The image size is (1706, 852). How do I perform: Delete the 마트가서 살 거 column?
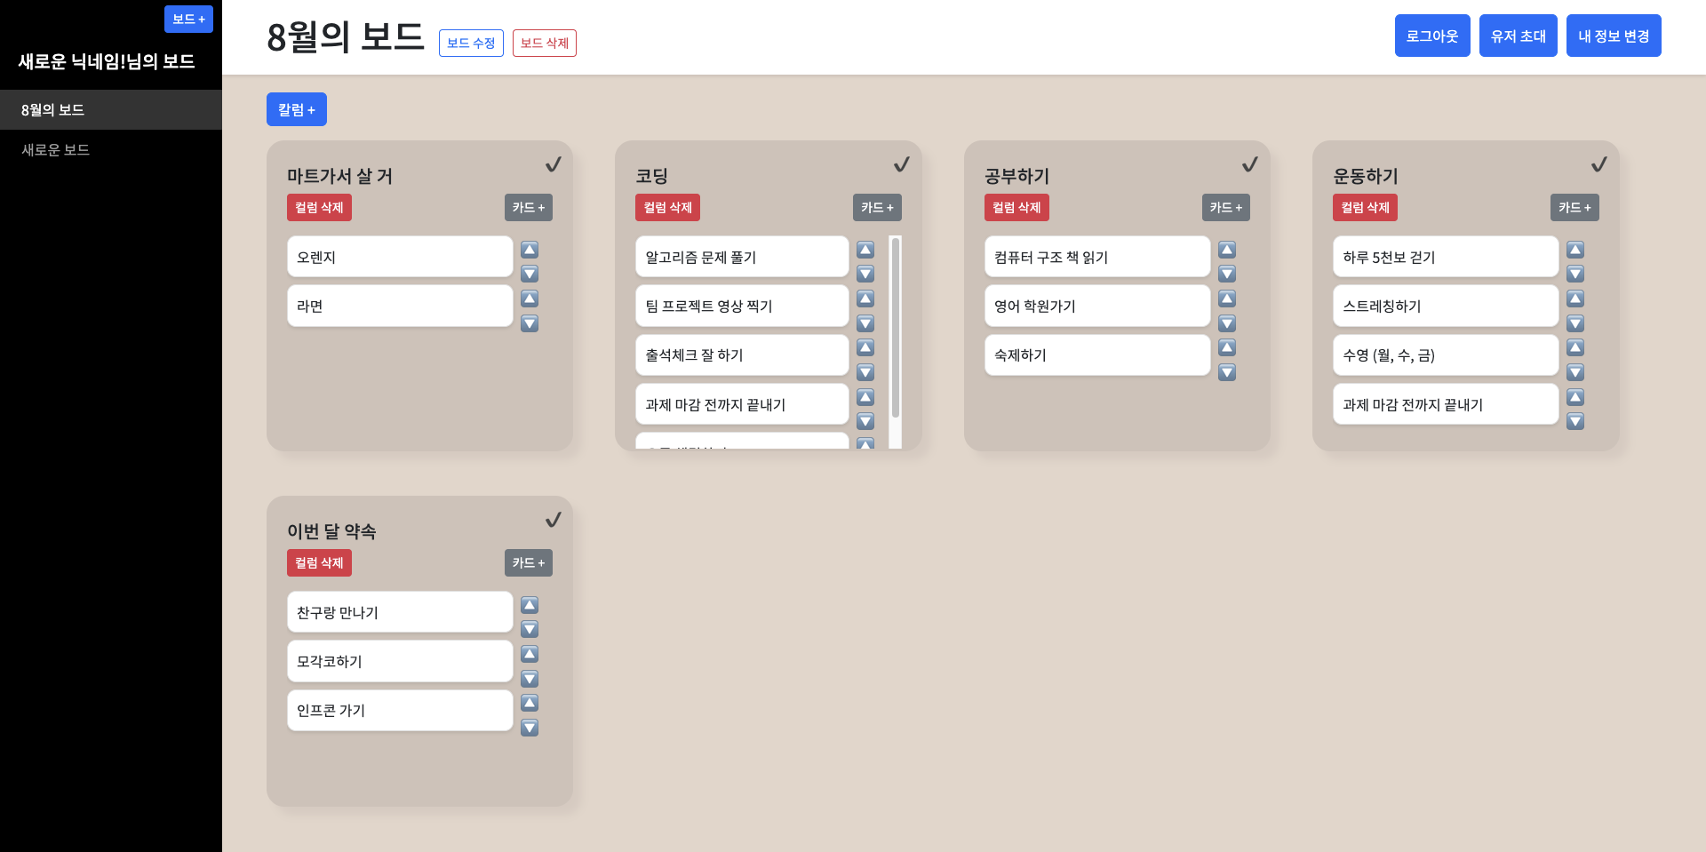319,207
